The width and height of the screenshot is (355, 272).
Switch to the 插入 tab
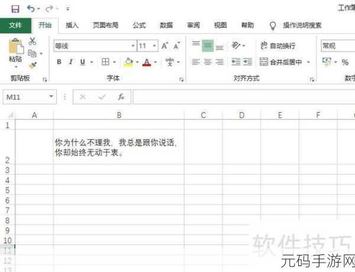(x=72, y=25)
